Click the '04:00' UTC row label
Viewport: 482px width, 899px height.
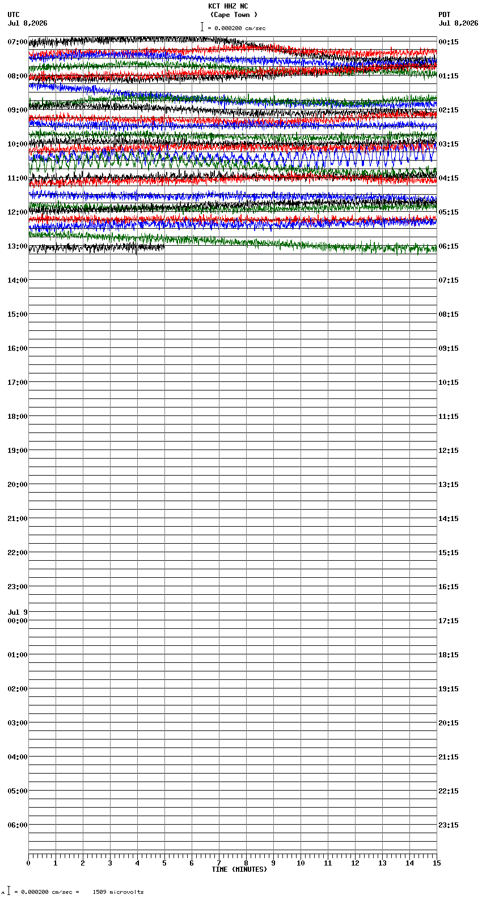[18, 757]
